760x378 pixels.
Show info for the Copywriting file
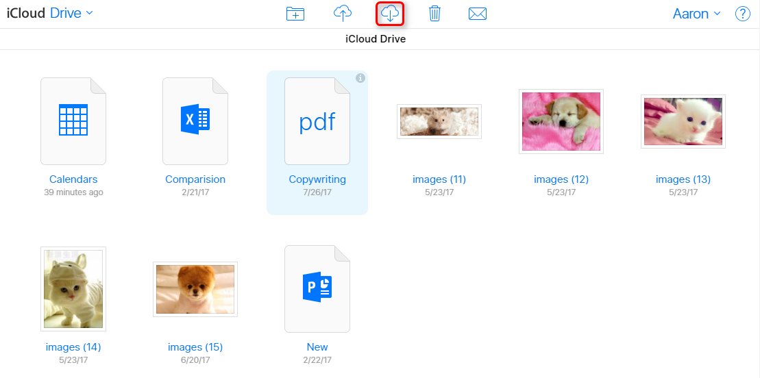tap(360, 78)
